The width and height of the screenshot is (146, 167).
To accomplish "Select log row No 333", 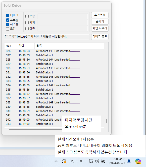I will (x=54, y=81).
